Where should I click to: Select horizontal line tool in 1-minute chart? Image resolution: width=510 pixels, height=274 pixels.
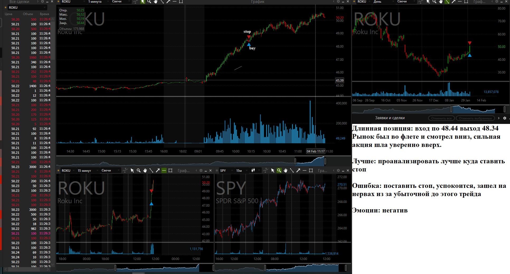(x=175, y=2)
